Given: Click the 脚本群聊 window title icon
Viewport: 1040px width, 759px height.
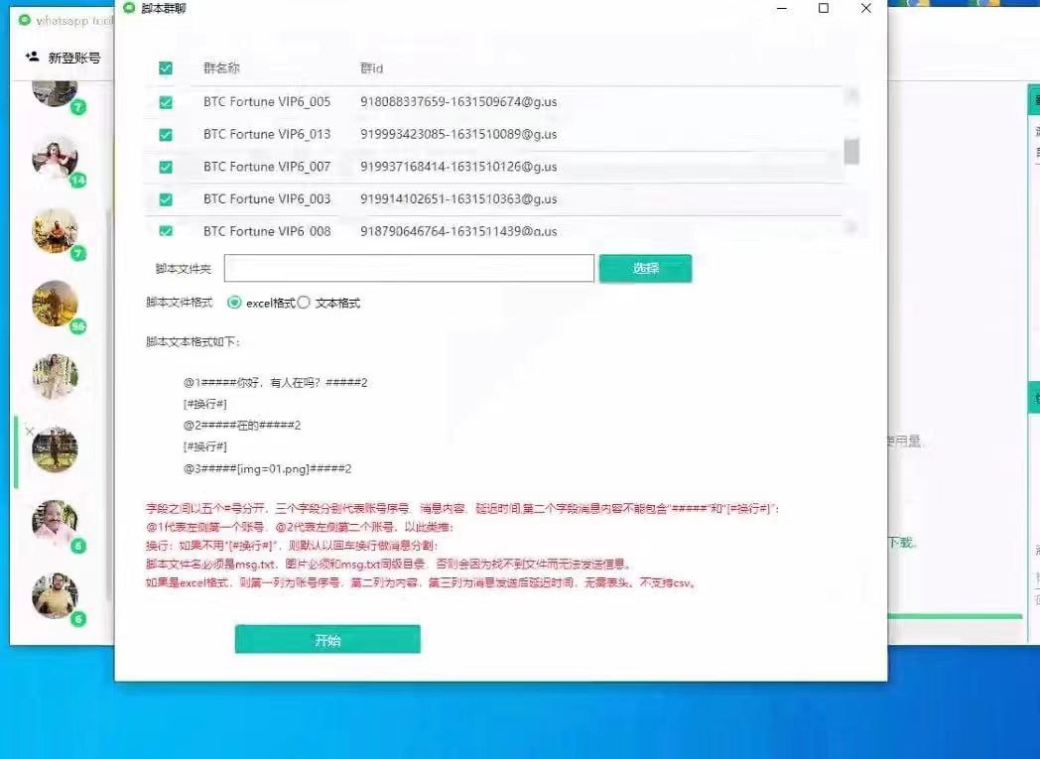Looking at the screenshot, I should (x=129, y=8).
